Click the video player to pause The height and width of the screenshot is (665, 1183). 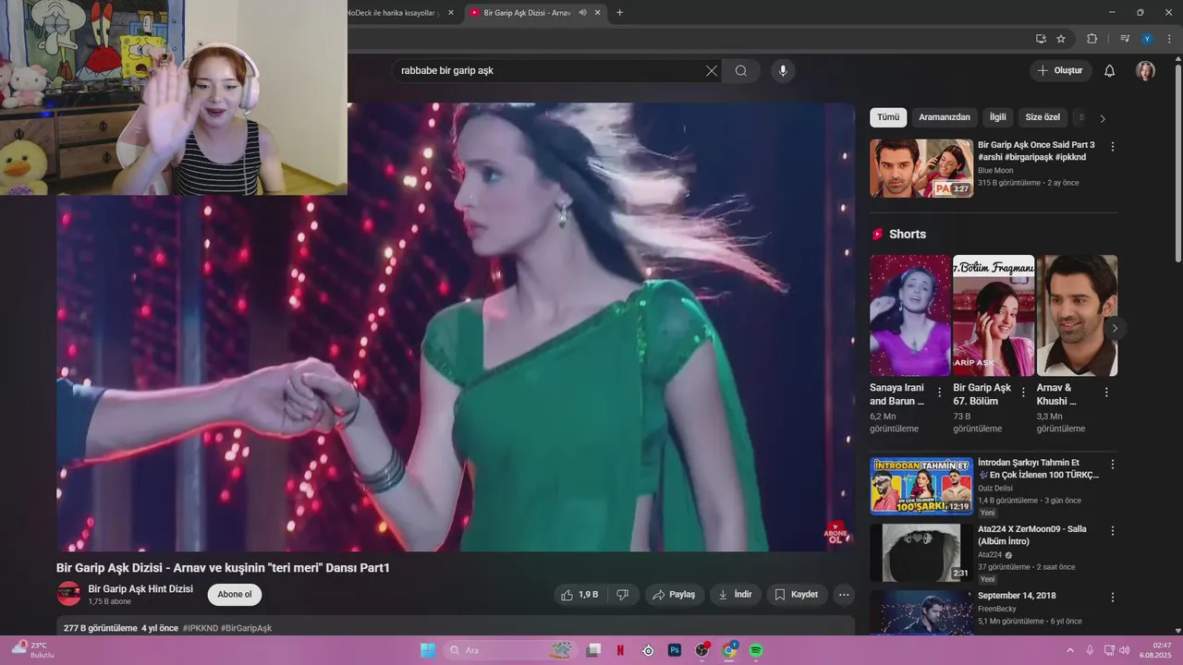456,327
